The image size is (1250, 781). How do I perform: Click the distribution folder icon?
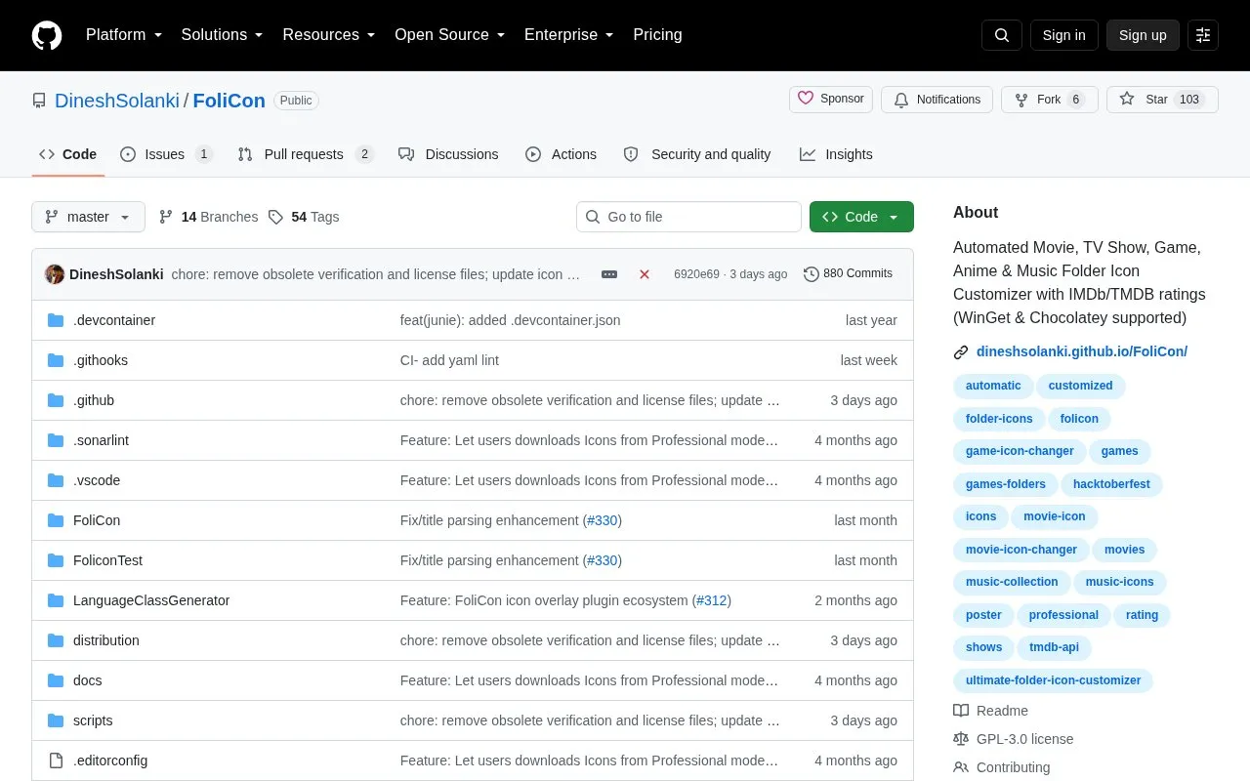(x=56, y=640)
